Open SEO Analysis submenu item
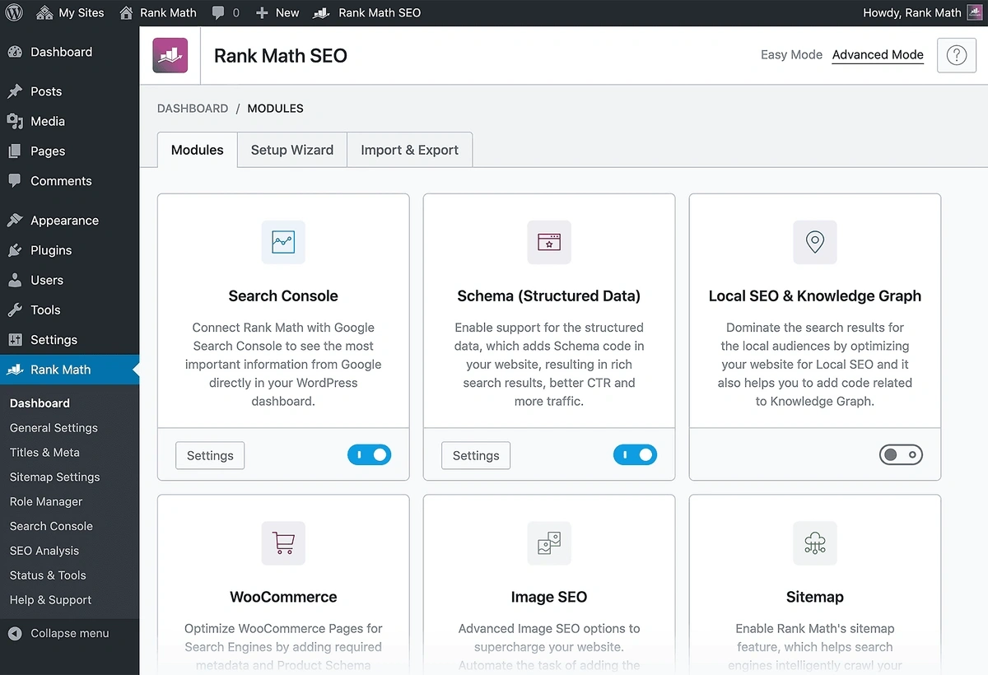988x675 pixels. pyautogui.click(x=44, y=551)
